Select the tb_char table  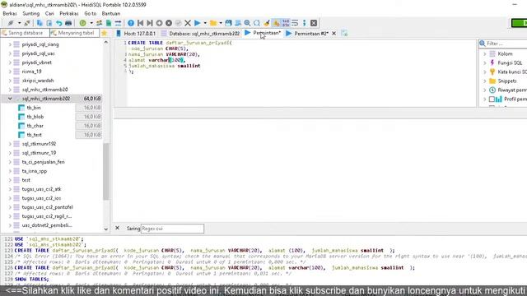click(35, 126)
